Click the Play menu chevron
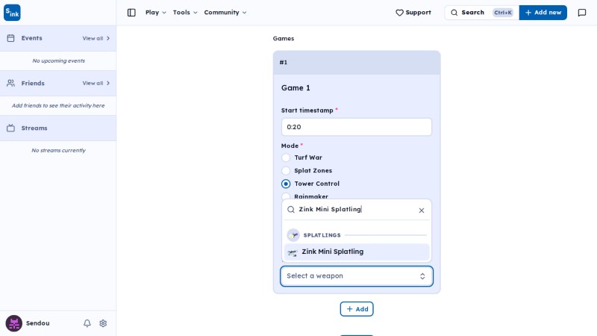The width and height of the screenshot is (597, 336). click(x=164, y=13)
